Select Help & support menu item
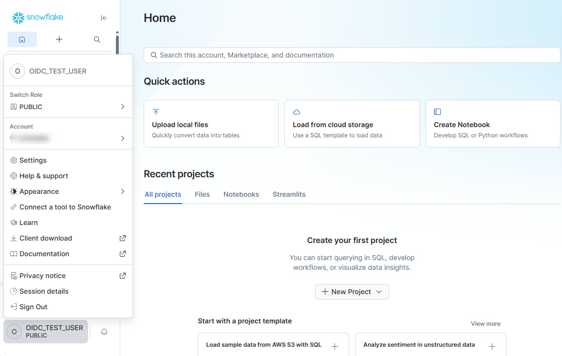562x356 pixels. [x=68, y=176]
